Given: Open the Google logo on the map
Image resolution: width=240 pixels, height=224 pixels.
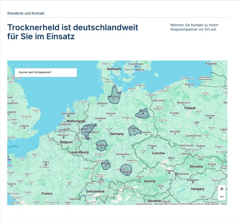Looking at the screenshot, I should (14, 203).
